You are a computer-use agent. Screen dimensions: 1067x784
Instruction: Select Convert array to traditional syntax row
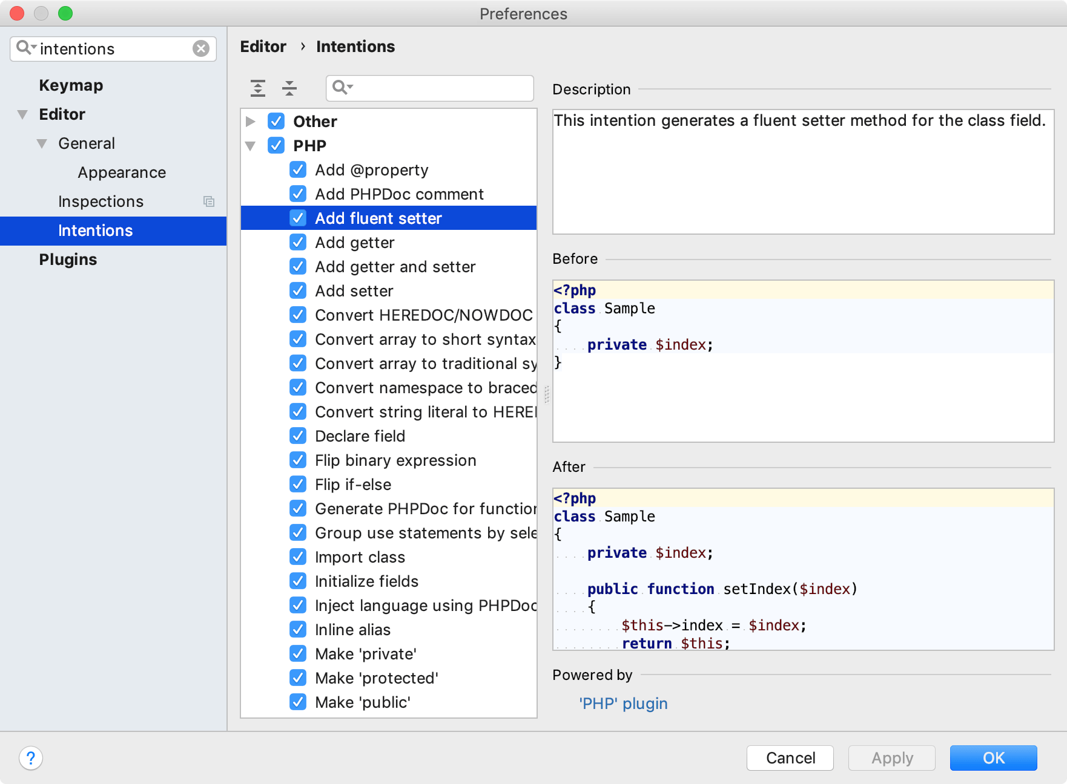[389, 363]
